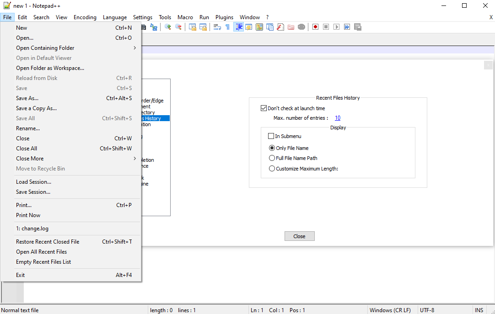Screen dimensions: 495x314
Task: Select Save Session... menu entry
Action: coord(71,192)
